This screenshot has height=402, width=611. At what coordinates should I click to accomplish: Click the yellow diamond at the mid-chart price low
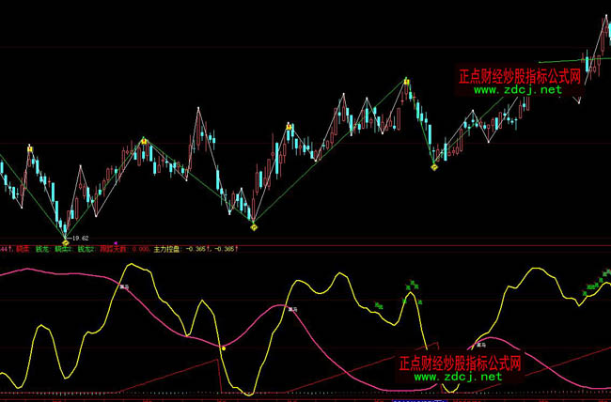coord(254,227)
